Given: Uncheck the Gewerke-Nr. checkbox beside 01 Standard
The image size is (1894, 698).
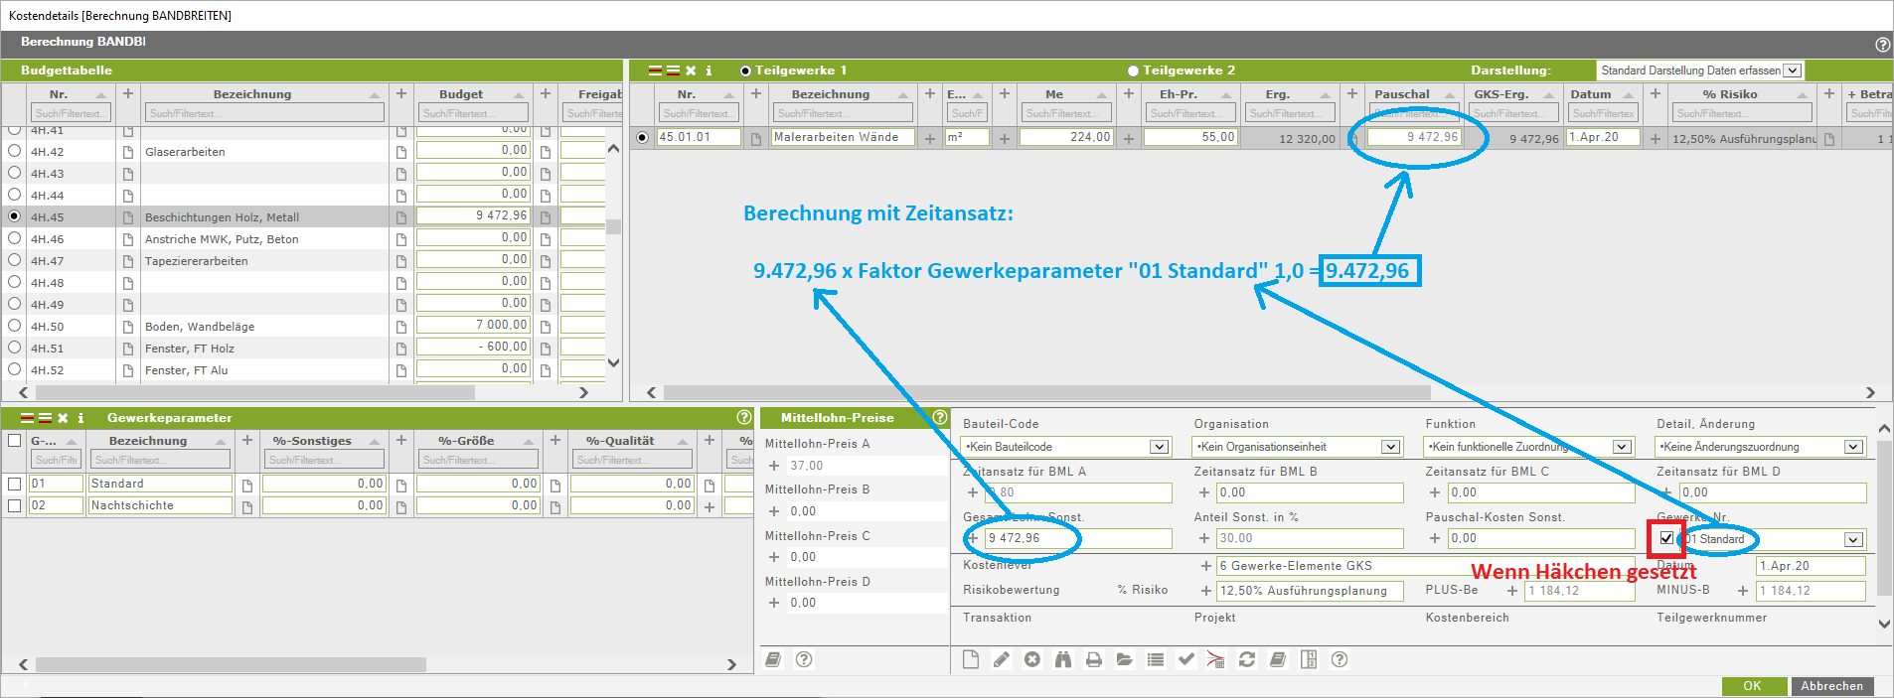Looking at the screenshot, I should tap(1666, 539).
